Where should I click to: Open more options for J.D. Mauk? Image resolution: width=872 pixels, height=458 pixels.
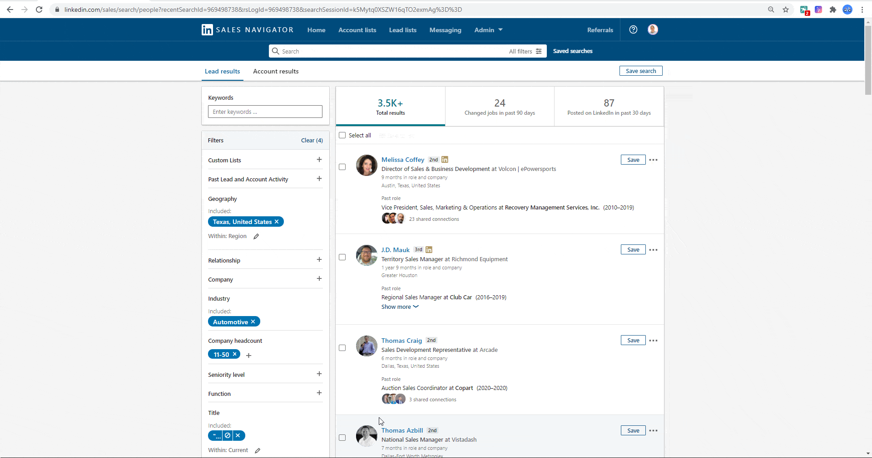tap(653, 250)
